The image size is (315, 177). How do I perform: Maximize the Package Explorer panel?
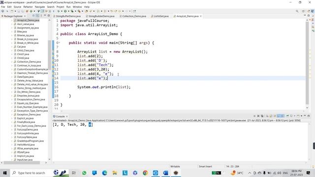(49, 16)
